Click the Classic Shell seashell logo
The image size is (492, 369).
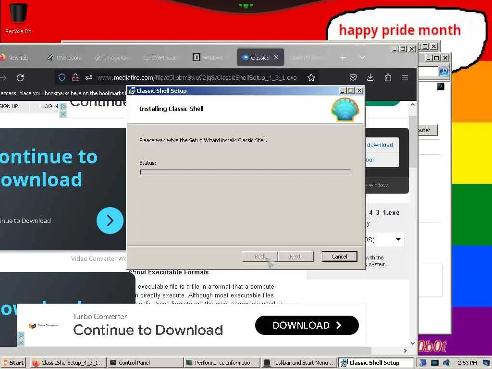[x=344, y=110]
